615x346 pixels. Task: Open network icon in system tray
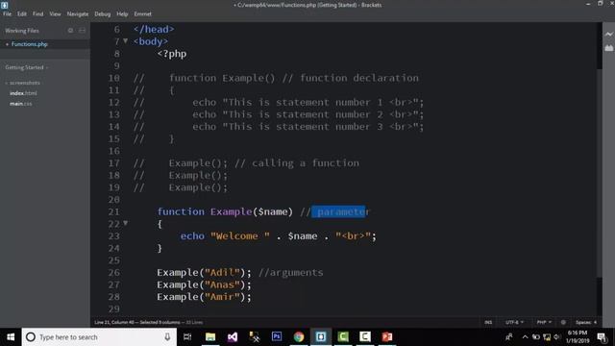[x=547, y=337]
